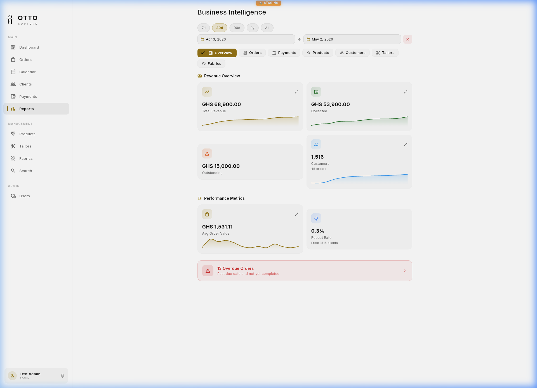Select the All time range
This screenshot has height=388, width=537.
point(267,28)
